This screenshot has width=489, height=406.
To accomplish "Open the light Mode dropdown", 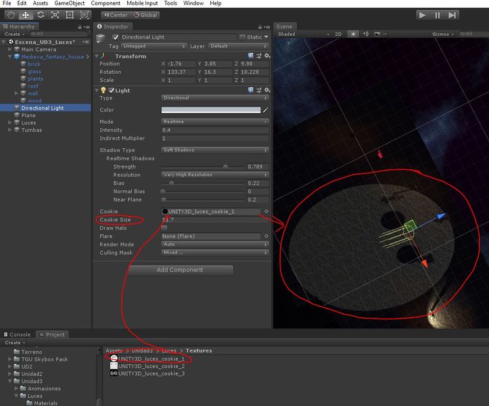I will pyautogui.click(x=215, y=121).
